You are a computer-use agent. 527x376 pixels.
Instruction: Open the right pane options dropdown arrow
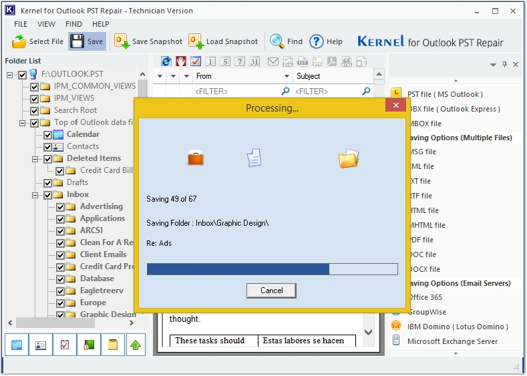click(x=493, y=65)
